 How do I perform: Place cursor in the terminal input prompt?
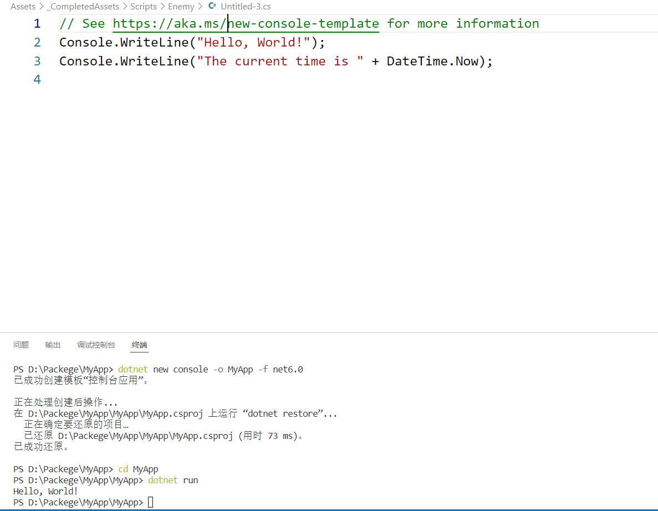pyautogui.click(x=150, y=502)
